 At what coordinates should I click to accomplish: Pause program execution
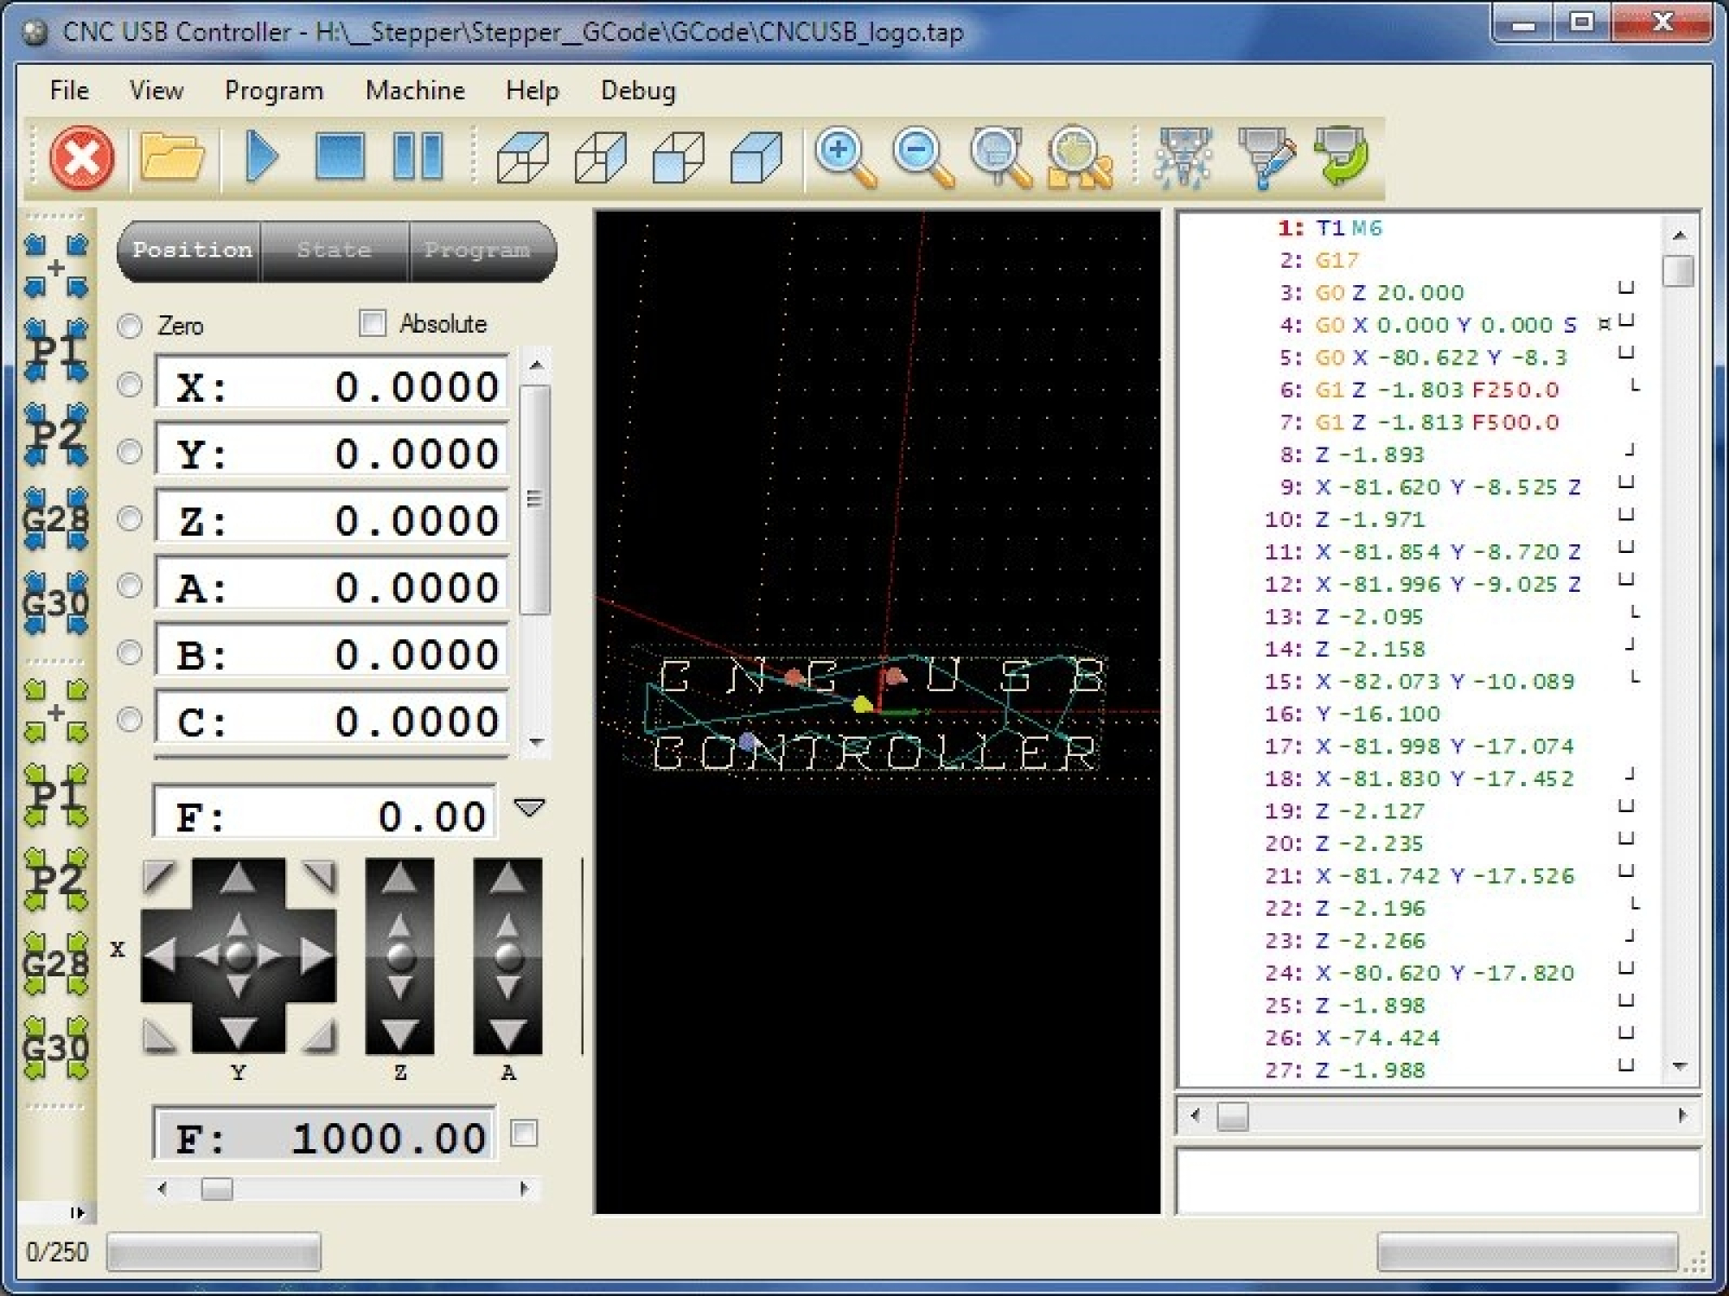418,156
